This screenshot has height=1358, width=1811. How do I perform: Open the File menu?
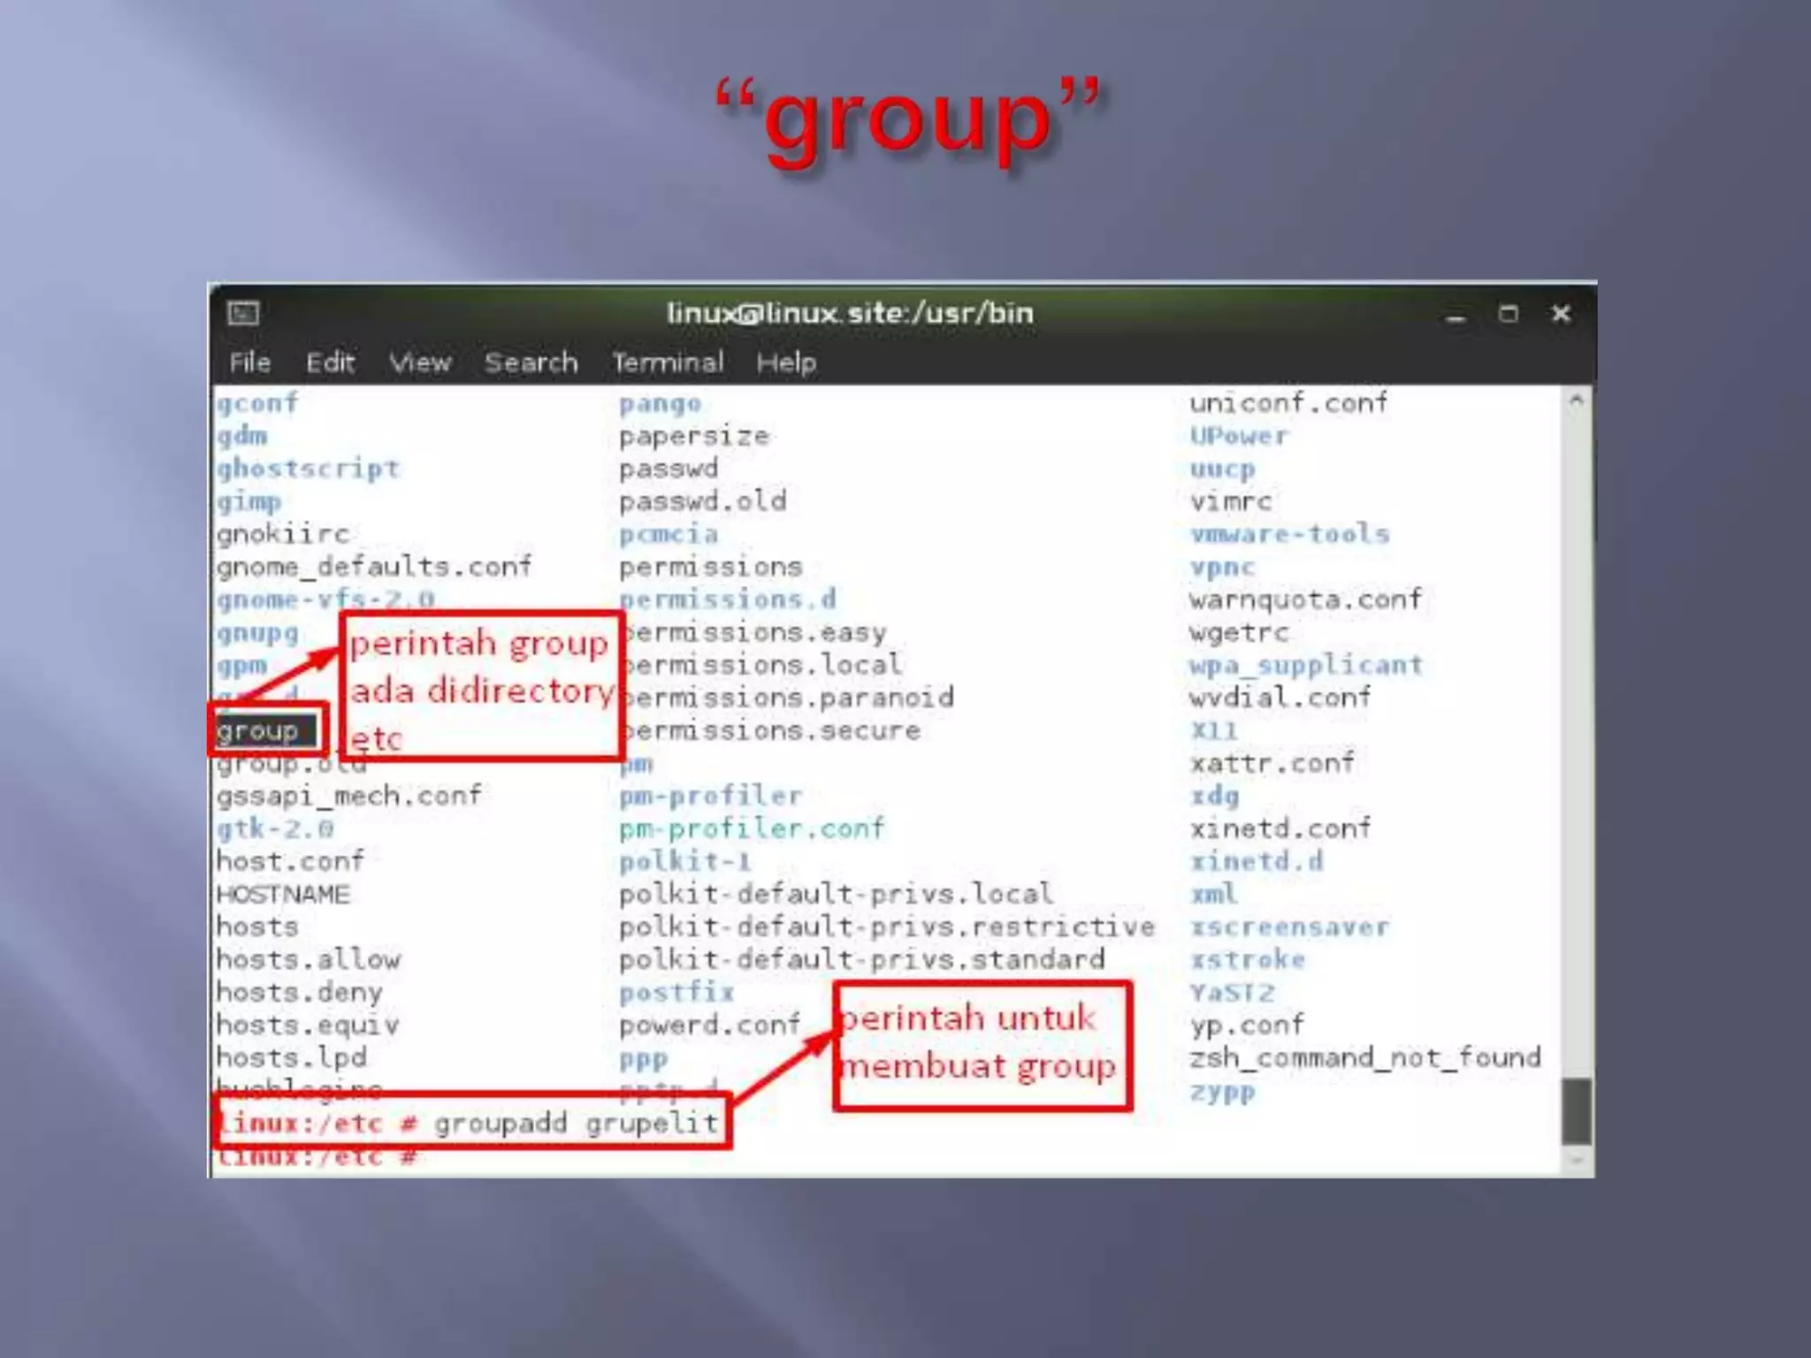point(250,362)
